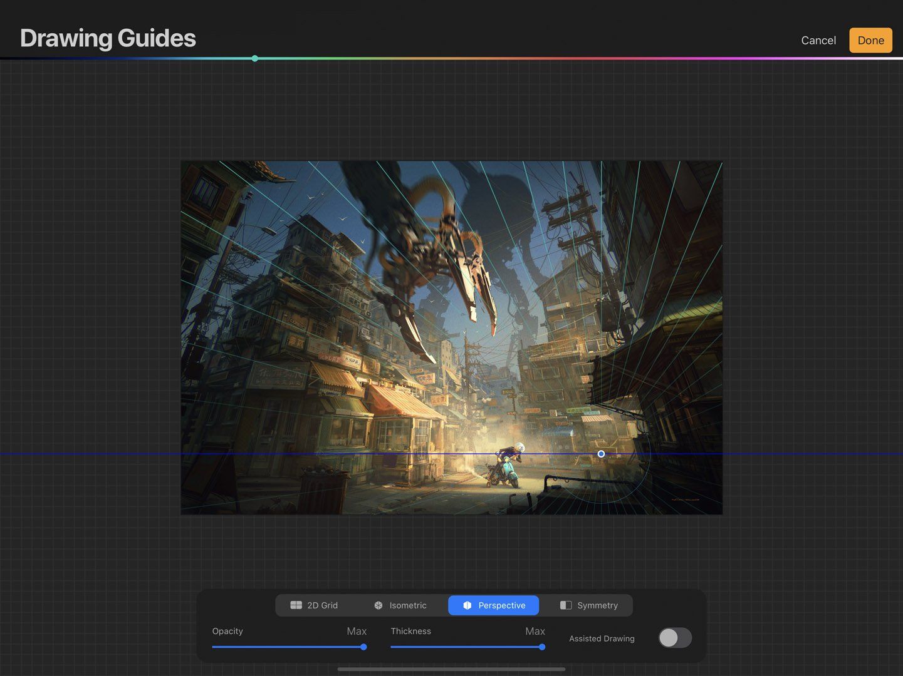
Task: Select the 2D Grid guide icon
Action: 296,605
